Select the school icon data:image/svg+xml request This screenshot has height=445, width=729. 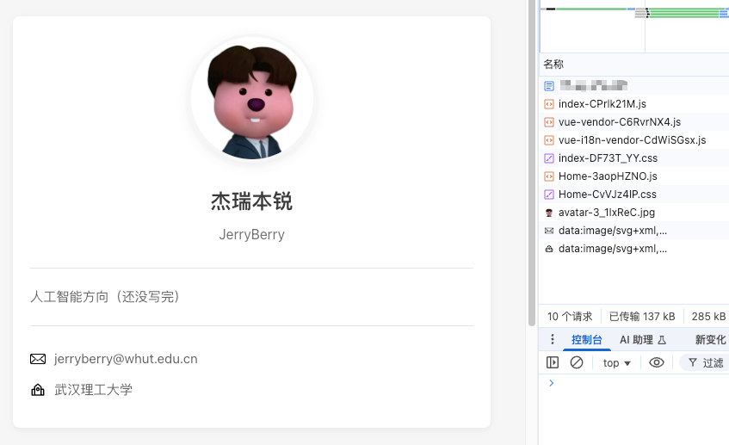point(633,249)
